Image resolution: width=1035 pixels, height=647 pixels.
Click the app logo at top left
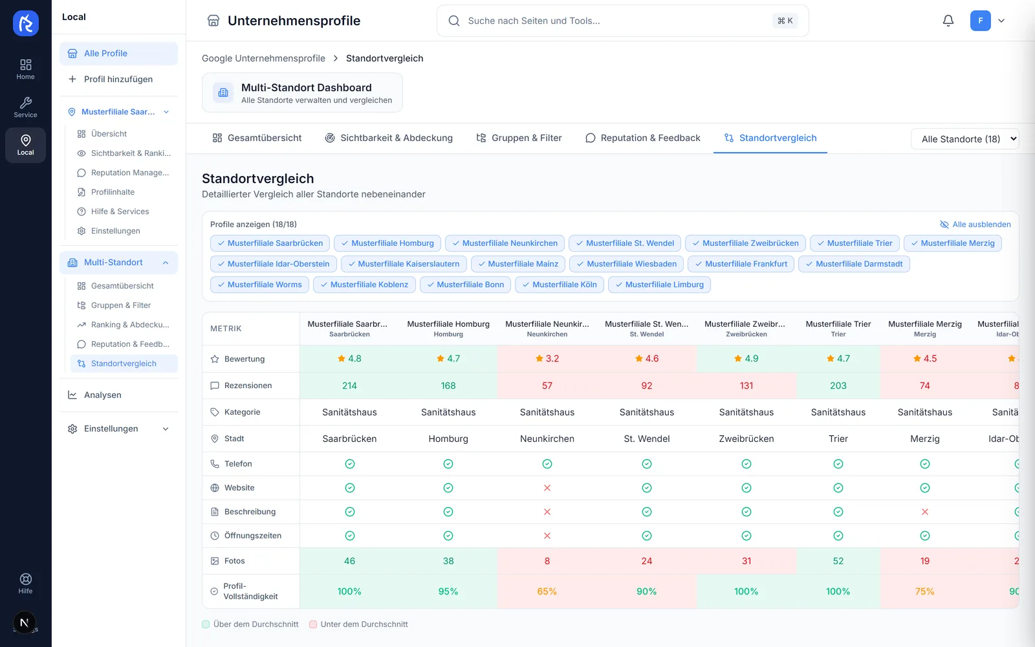point(26,23)
